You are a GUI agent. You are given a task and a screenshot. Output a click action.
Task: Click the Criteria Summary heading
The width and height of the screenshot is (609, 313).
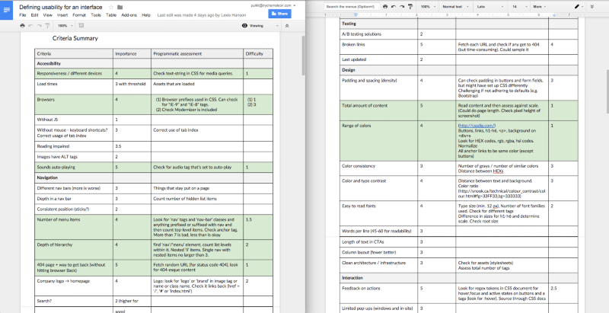coord(75,38)
